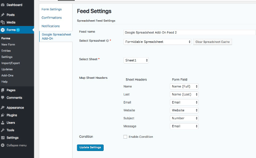This screenshot has width=256, height=158.
Task: Click the Media library icon
Action: pos(2,22)
